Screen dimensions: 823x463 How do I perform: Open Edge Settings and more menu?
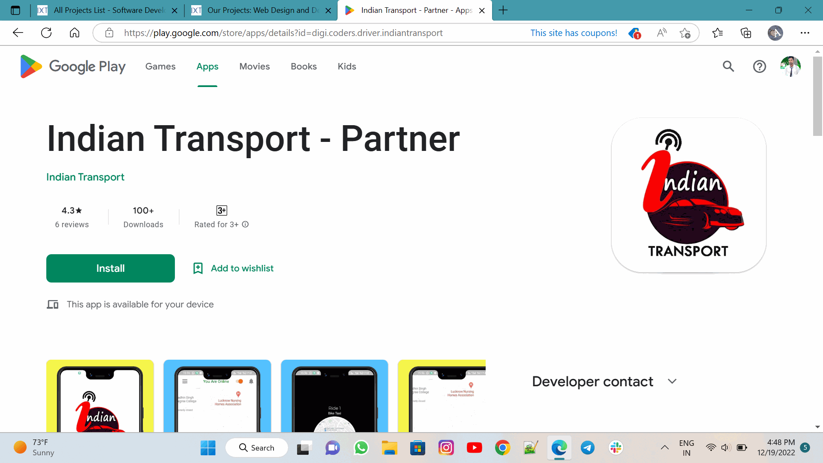[x=805, y=33]
